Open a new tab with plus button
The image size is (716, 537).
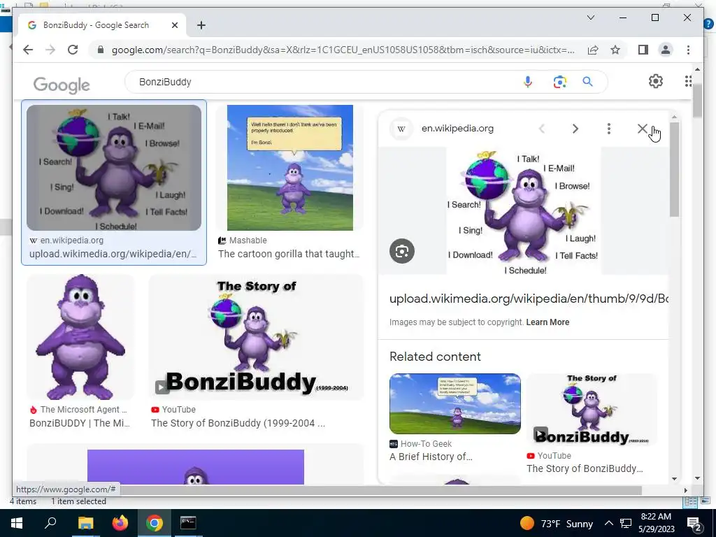(x=201, y=26)
